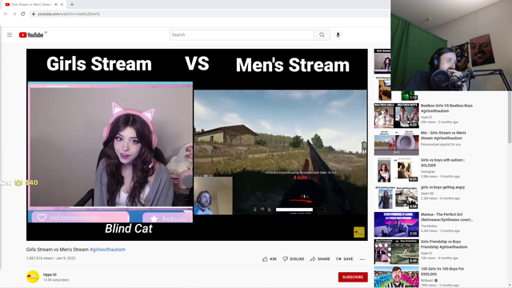Open the YouTube hamburger guide menu

tap(10, 34)
